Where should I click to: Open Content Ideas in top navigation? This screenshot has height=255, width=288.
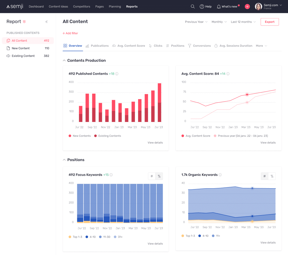click(x=58, y=7)
